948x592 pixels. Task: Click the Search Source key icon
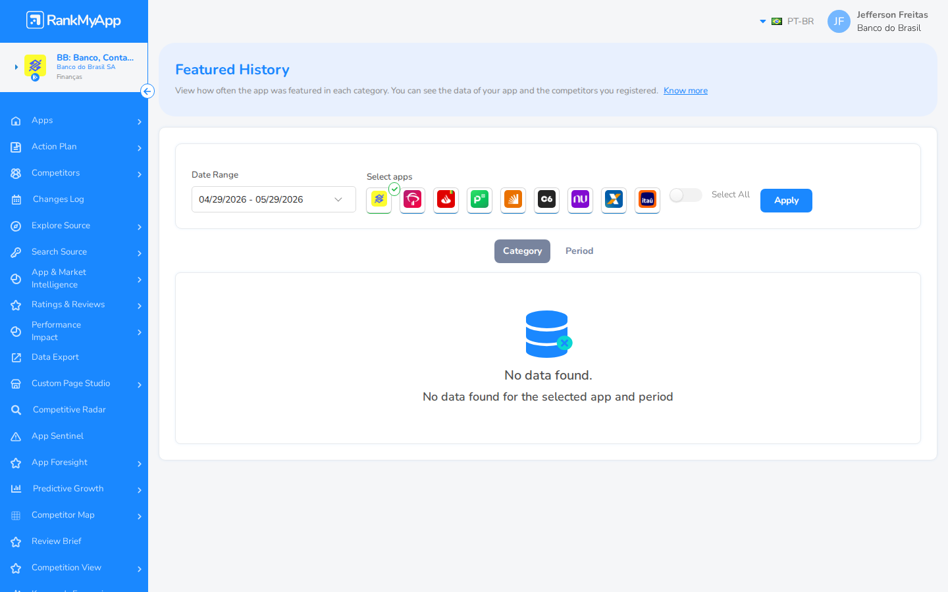click(x=16, y=253)
